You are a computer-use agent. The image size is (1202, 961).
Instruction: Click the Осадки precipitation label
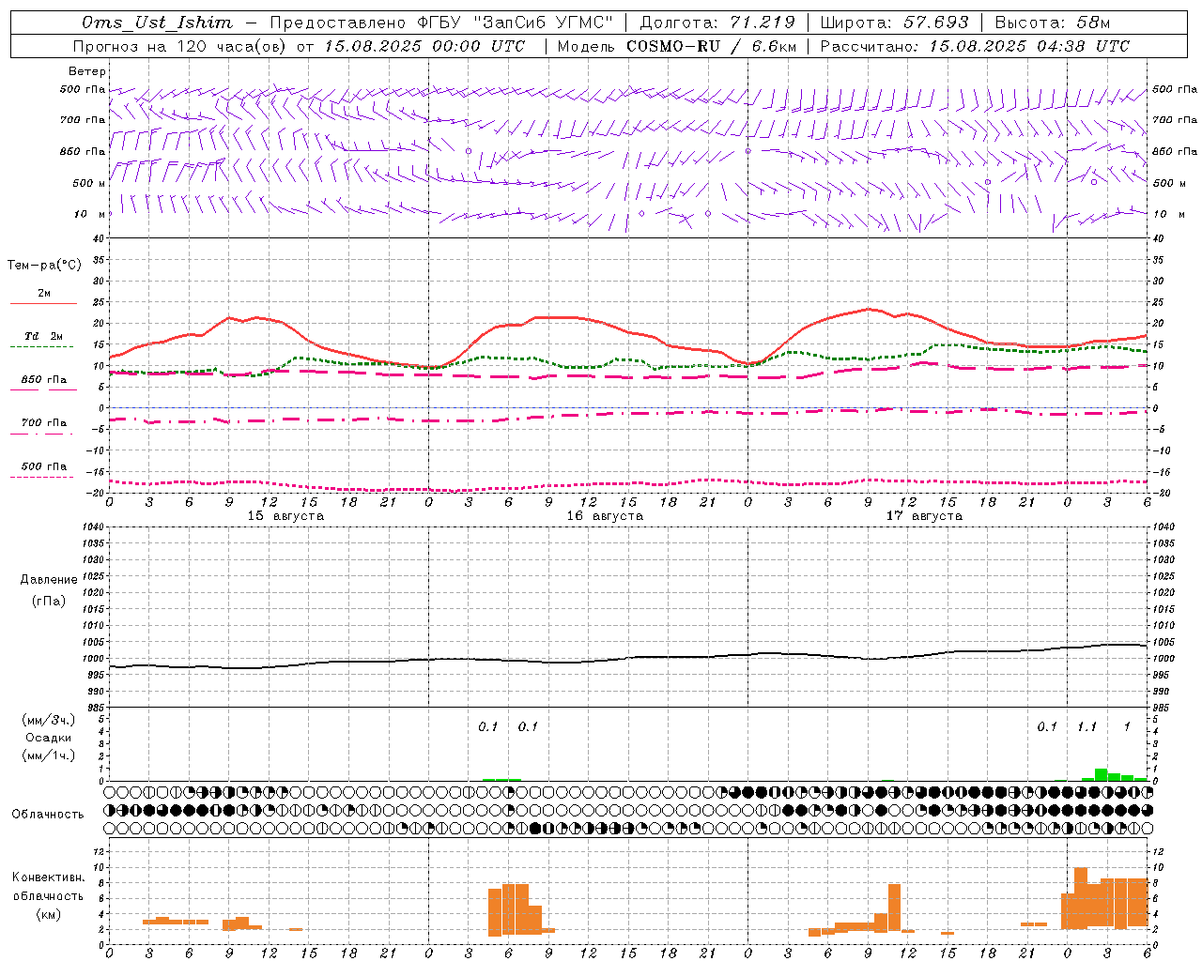pyautogui.click(x=49, y=738)
